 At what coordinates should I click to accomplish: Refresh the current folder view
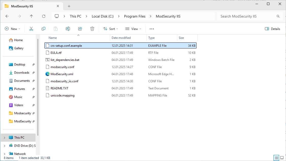tap(44, 16)
